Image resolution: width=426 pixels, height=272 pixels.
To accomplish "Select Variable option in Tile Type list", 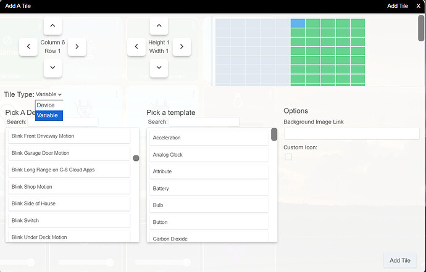I will (48, 115).
